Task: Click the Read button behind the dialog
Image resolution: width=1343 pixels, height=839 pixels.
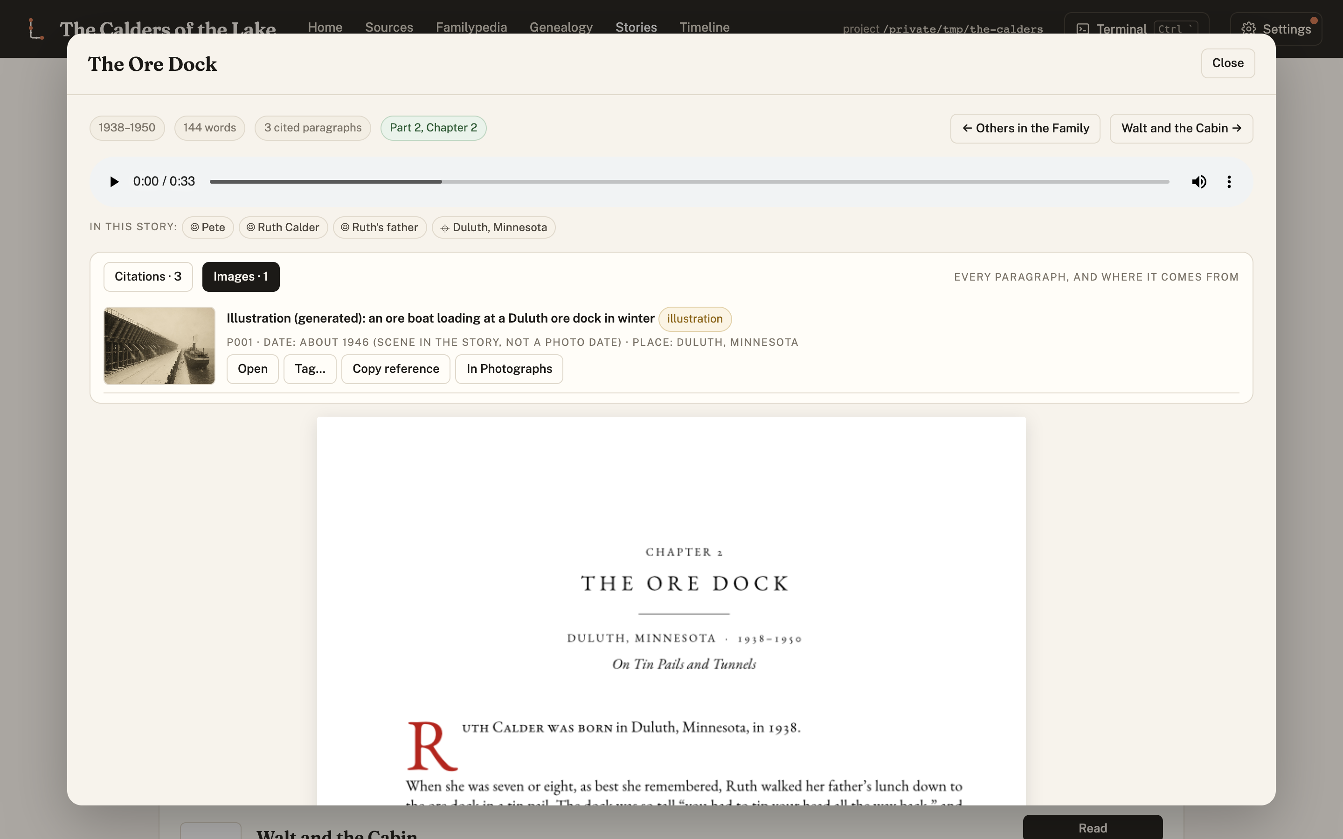Action: [x=1093, y=827]
